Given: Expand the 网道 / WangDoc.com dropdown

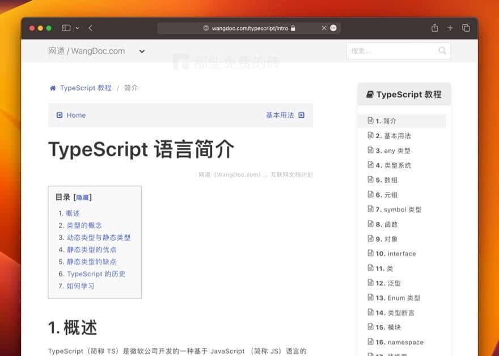Looking at the screenshot, I should coord(141,51).
